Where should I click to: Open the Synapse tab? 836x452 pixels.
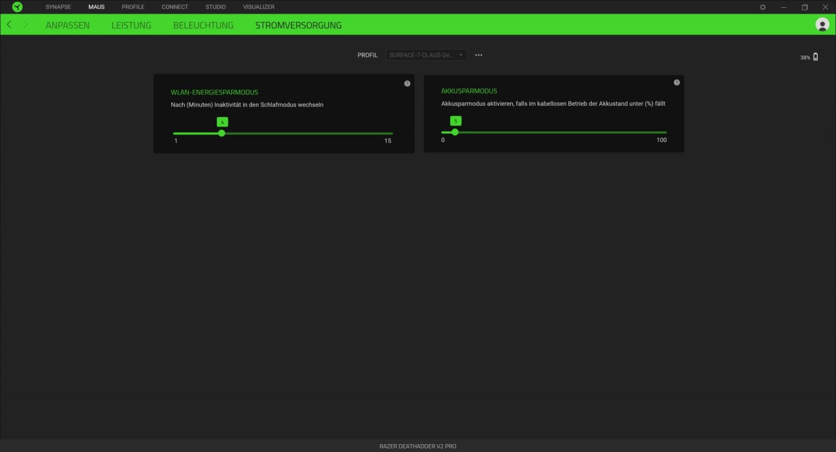point(58,7)
